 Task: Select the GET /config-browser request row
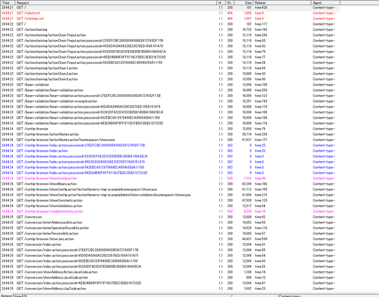click(170, 129)
